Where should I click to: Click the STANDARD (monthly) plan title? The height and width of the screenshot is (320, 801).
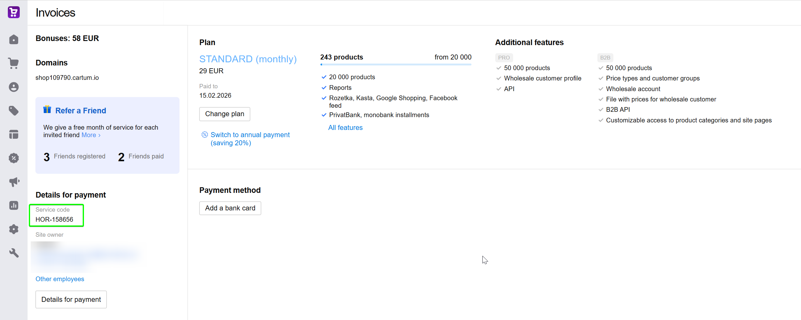coord(247,59)
